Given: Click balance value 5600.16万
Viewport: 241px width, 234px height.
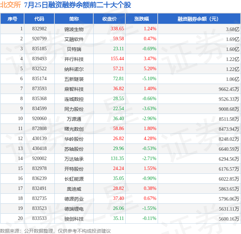Looking at the screenshot, I should [229, 219].
